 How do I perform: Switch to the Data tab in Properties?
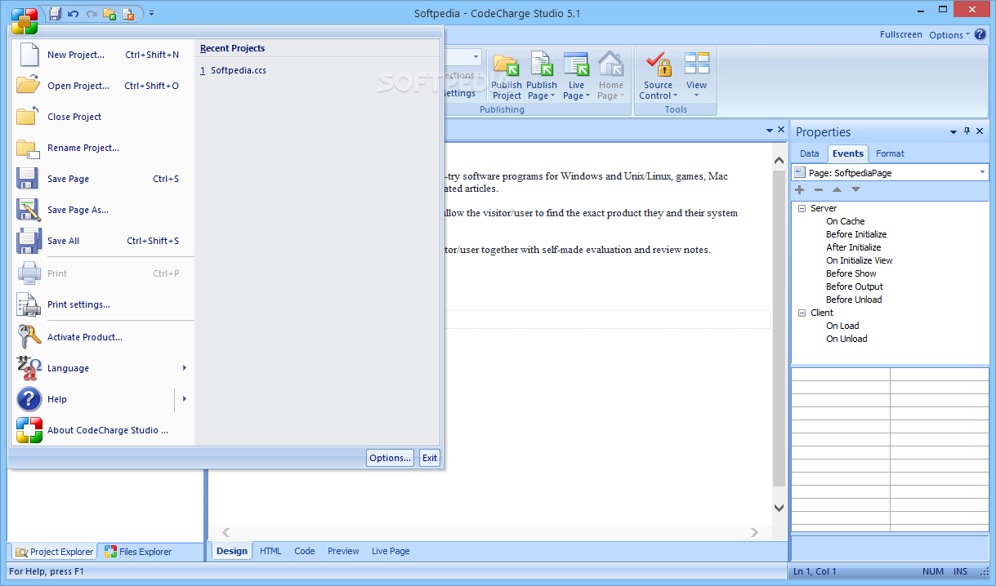(x=809, y=153)
